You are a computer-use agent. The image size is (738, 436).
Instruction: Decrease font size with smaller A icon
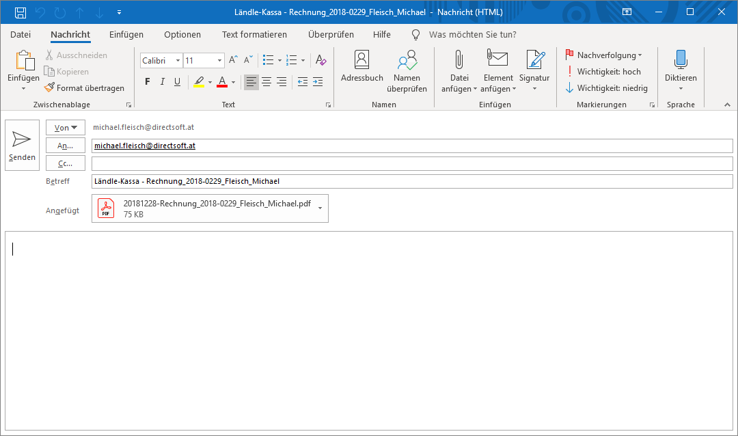(248, 60)
